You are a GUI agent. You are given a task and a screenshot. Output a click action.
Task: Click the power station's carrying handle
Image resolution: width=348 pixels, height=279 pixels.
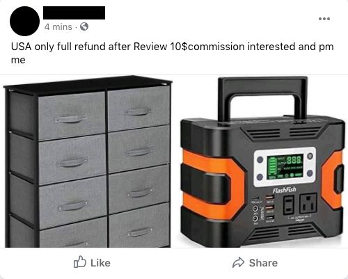click(x=262, y=99)
